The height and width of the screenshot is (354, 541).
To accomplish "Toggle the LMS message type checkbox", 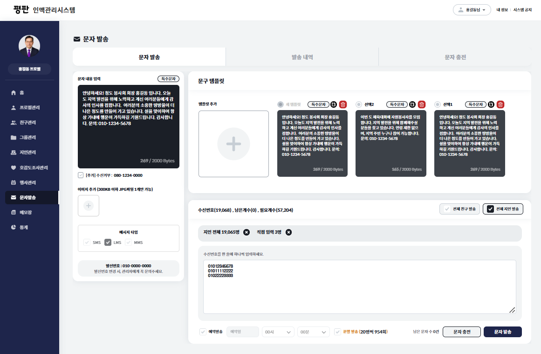I will pyautogui.click(x=108, y=243).
